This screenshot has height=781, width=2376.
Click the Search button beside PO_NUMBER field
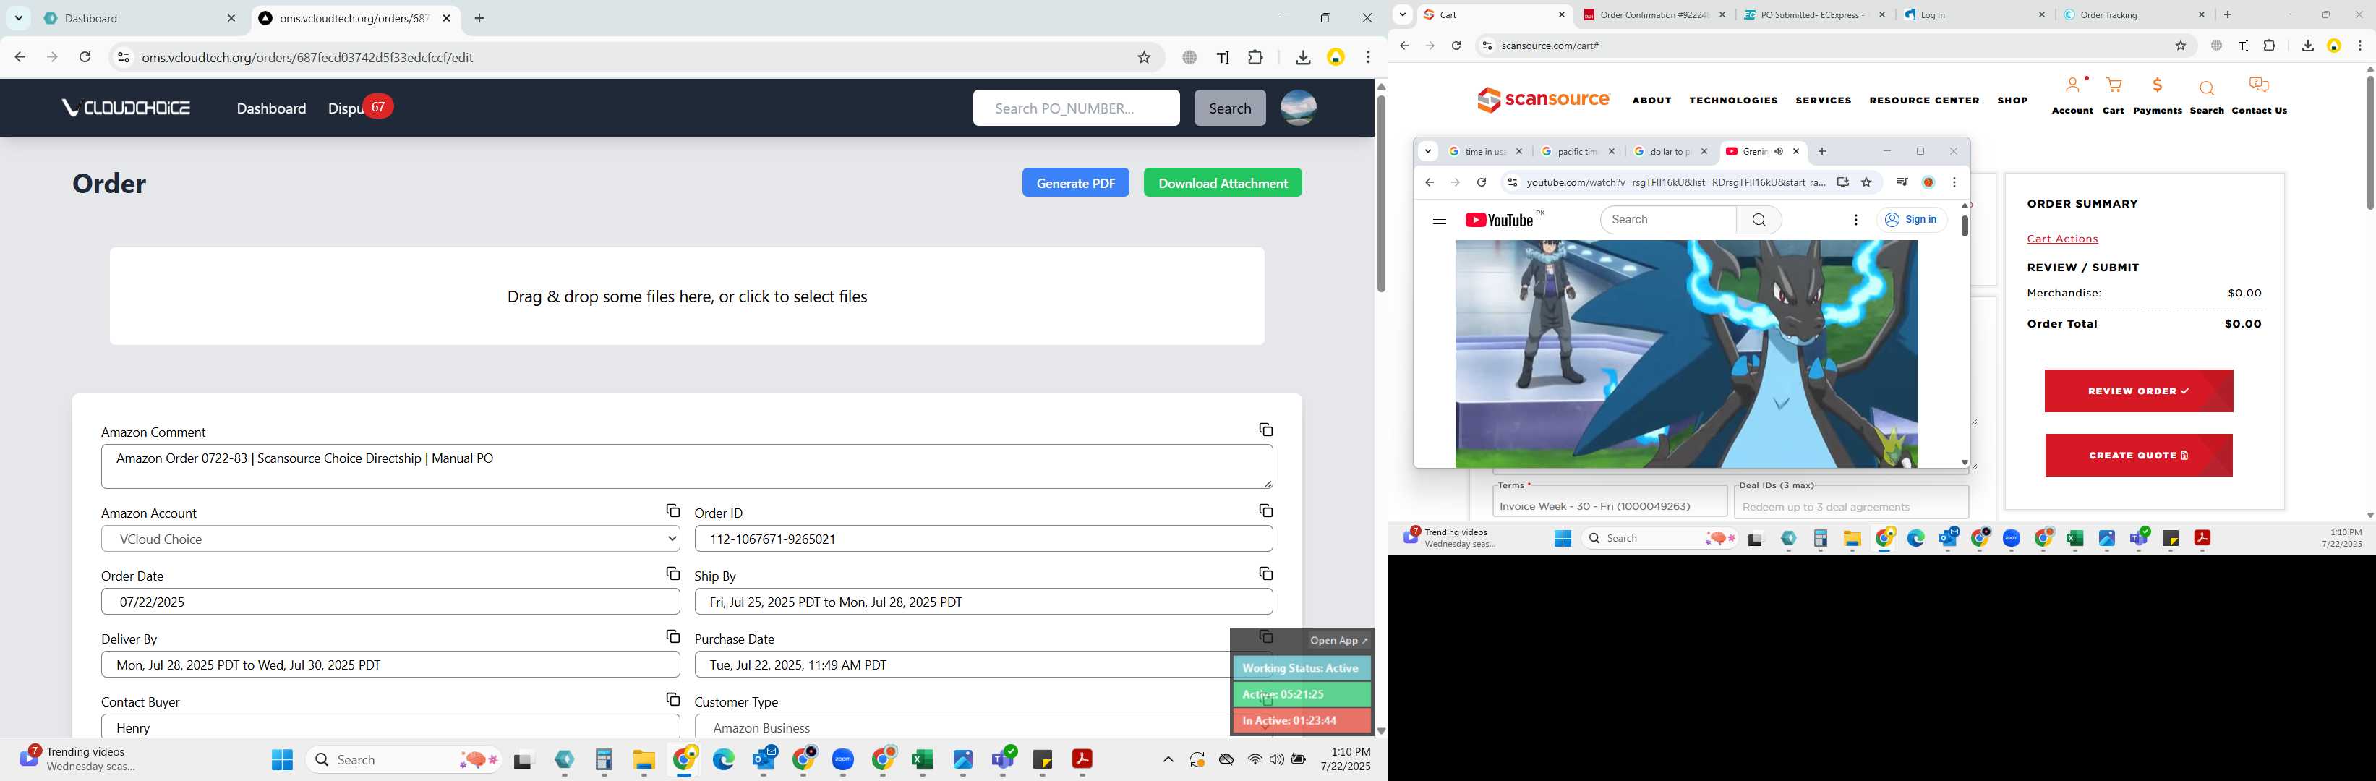pos(1229,108)
